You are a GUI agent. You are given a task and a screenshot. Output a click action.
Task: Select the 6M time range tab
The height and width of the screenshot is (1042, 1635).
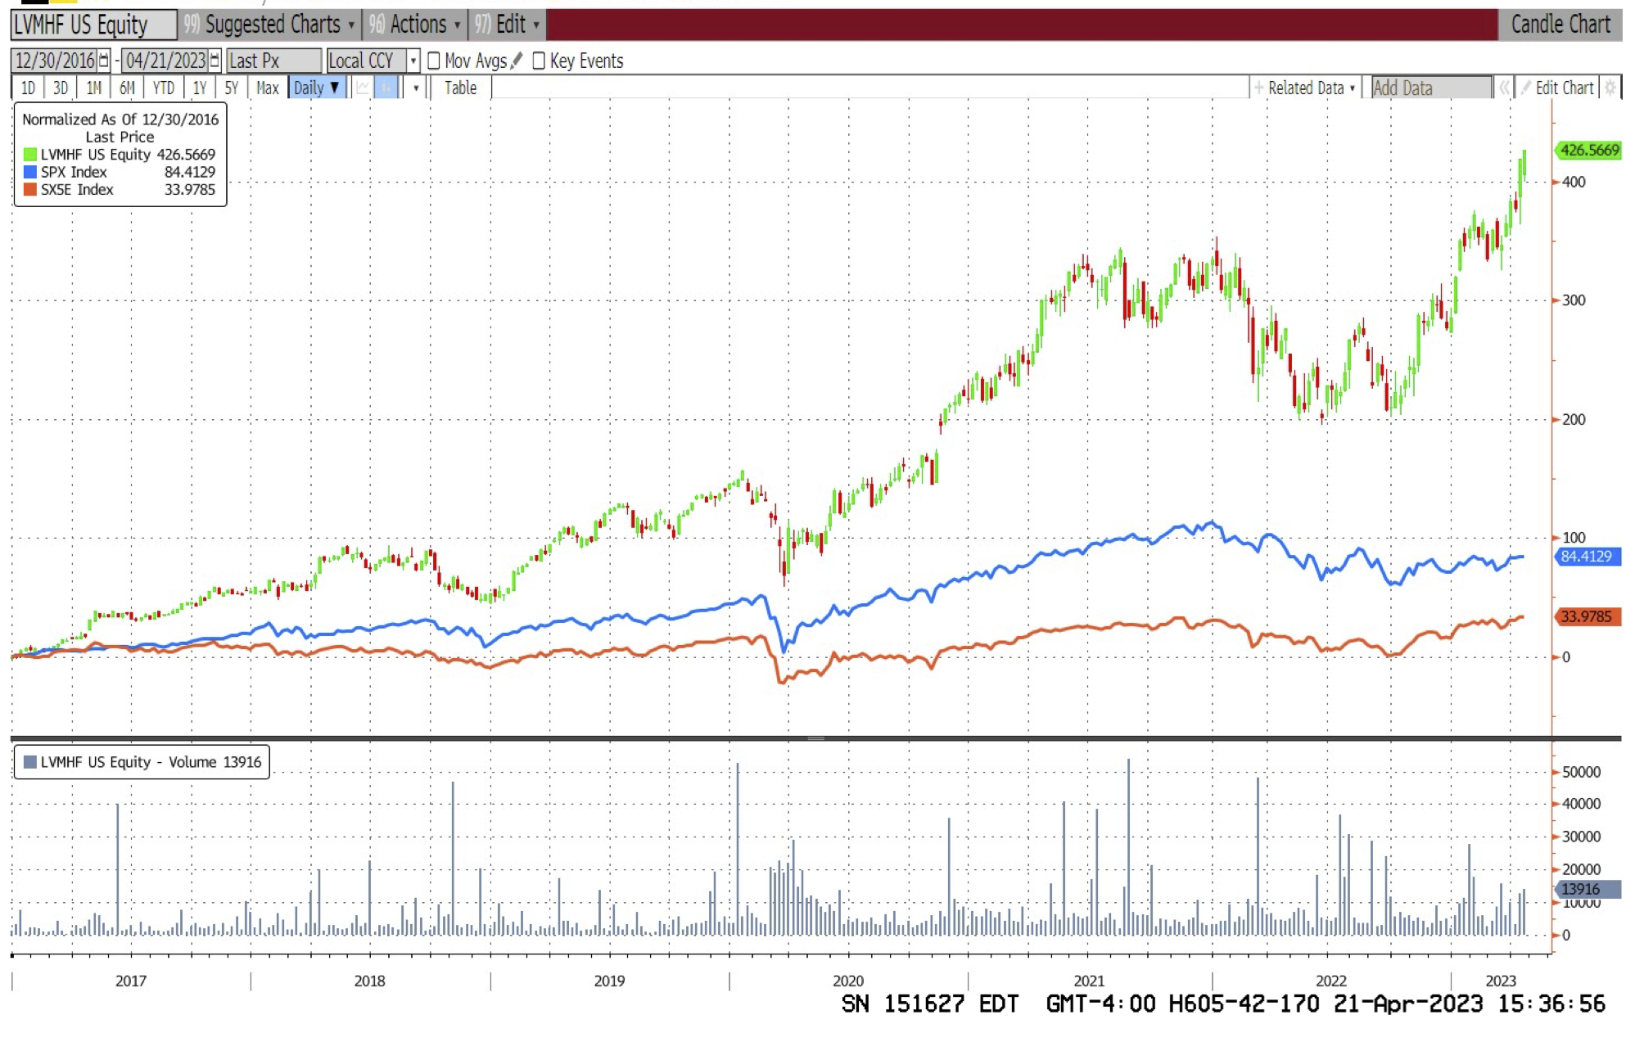click(x=127, y=88)
